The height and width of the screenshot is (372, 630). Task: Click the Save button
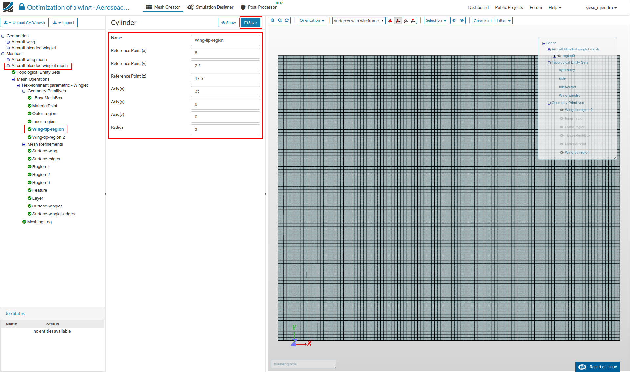[x=250, y=23]
